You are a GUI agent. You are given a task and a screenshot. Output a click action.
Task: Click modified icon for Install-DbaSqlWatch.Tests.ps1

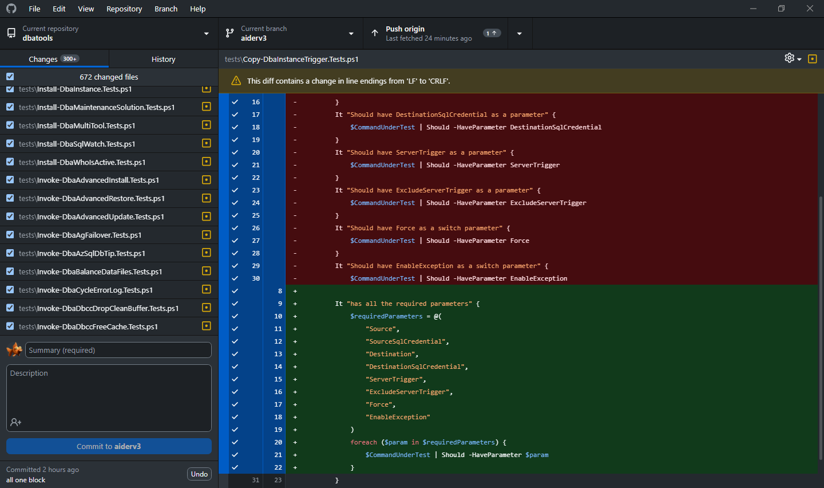207,144
